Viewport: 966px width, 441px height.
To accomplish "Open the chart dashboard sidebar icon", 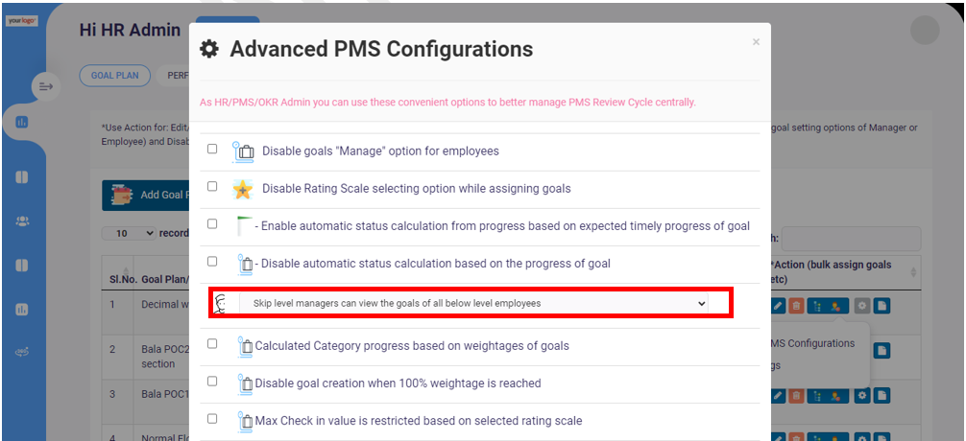I will tap(21, 123).
